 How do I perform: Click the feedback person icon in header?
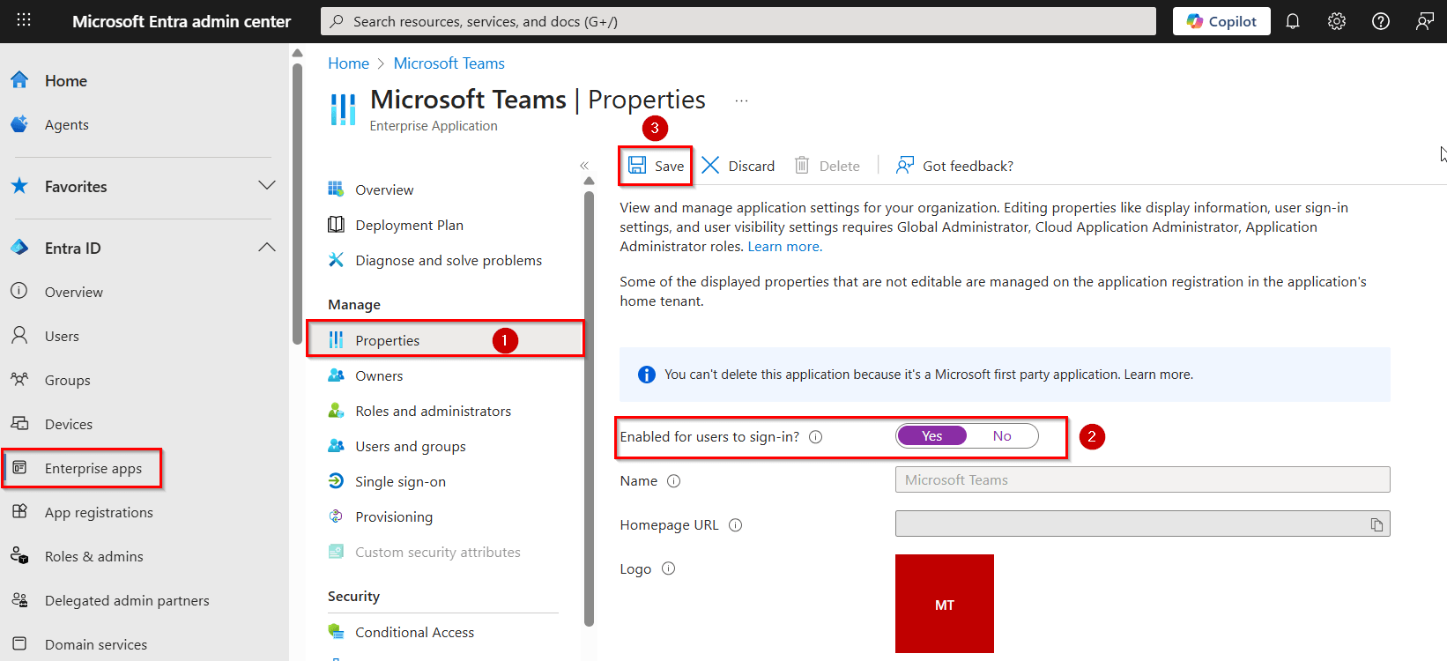pyautogui.click(x=1425, y=21)
